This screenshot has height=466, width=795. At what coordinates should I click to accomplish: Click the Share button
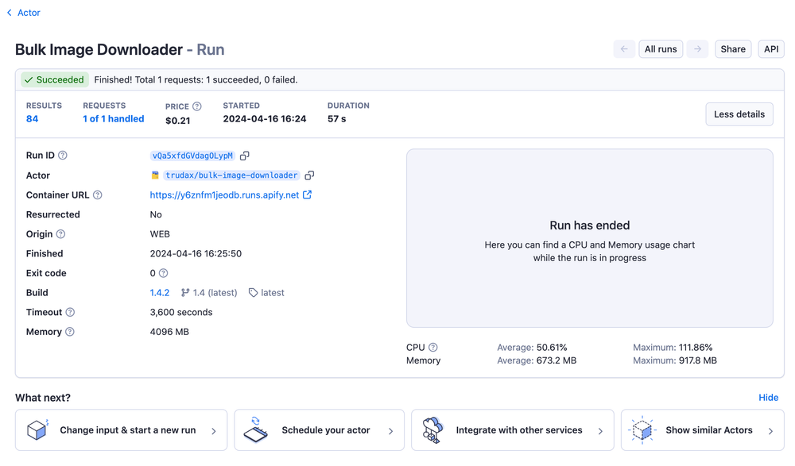pos(732,48)
